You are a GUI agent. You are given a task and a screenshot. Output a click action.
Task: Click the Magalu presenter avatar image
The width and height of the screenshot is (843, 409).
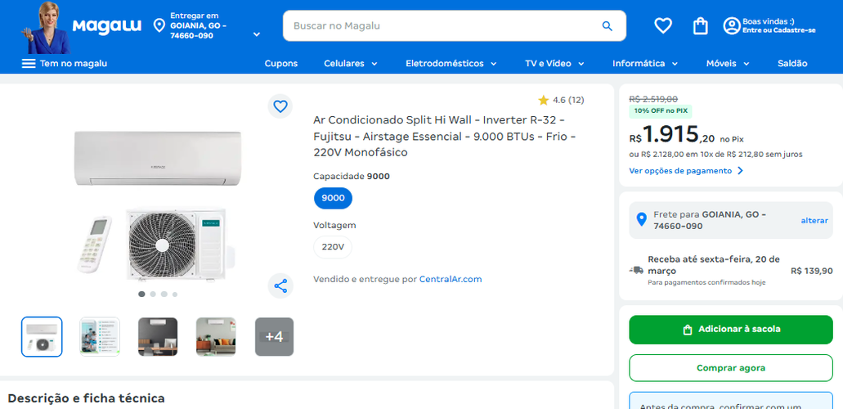[x=45, y=28]
